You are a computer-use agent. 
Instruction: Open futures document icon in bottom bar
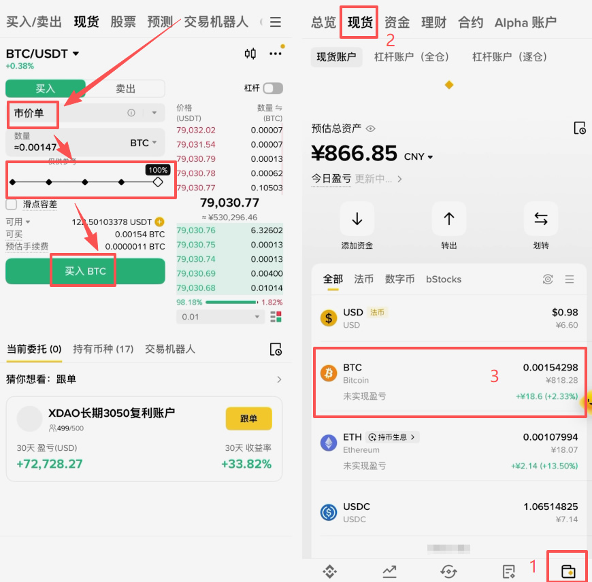click(x=508, y=571)
